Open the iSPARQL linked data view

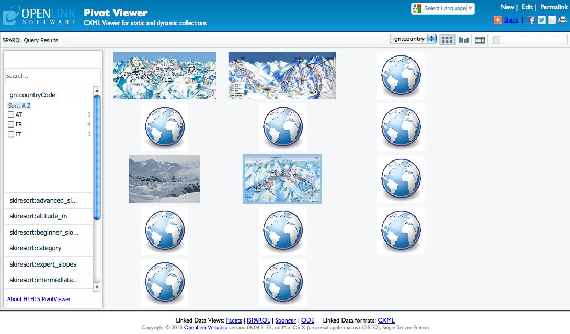pyautogui.click(x=258, y=320)
